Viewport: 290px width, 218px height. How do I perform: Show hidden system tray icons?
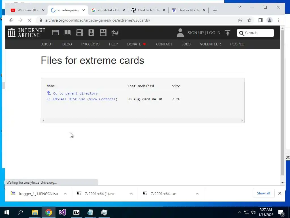[240, 212]
